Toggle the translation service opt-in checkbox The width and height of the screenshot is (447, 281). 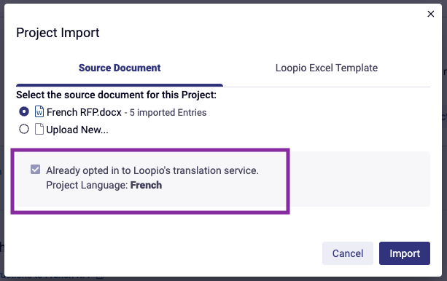(x=35, y=170)
